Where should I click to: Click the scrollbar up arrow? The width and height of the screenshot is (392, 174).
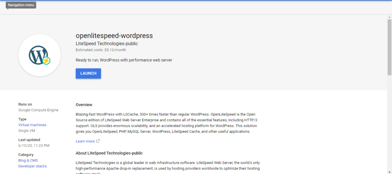pos(389,17)
